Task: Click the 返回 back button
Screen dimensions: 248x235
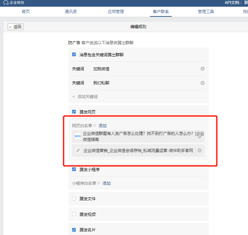Action: [15, 27]
